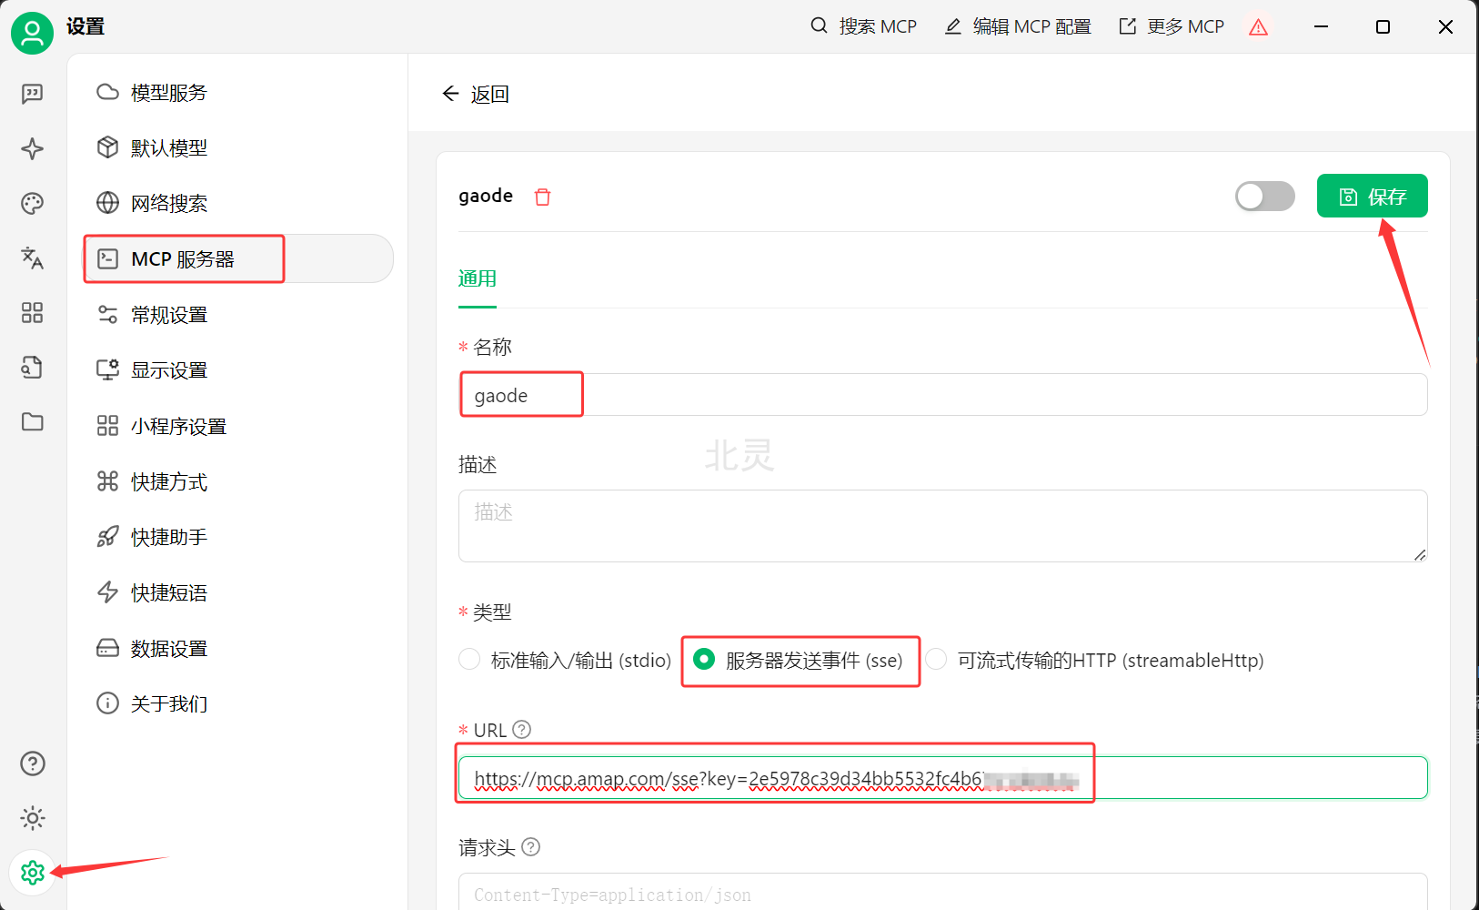This screenshot has height=910, width=1479.
Task: Delete the gaode server with trash icon
Action: point(543,197)
